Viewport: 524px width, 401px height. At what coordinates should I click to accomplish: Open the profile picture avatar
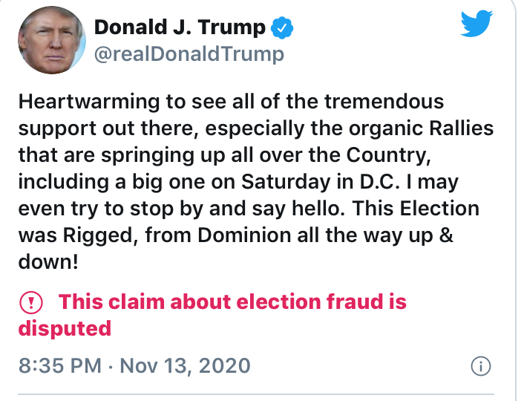[50, 42]
